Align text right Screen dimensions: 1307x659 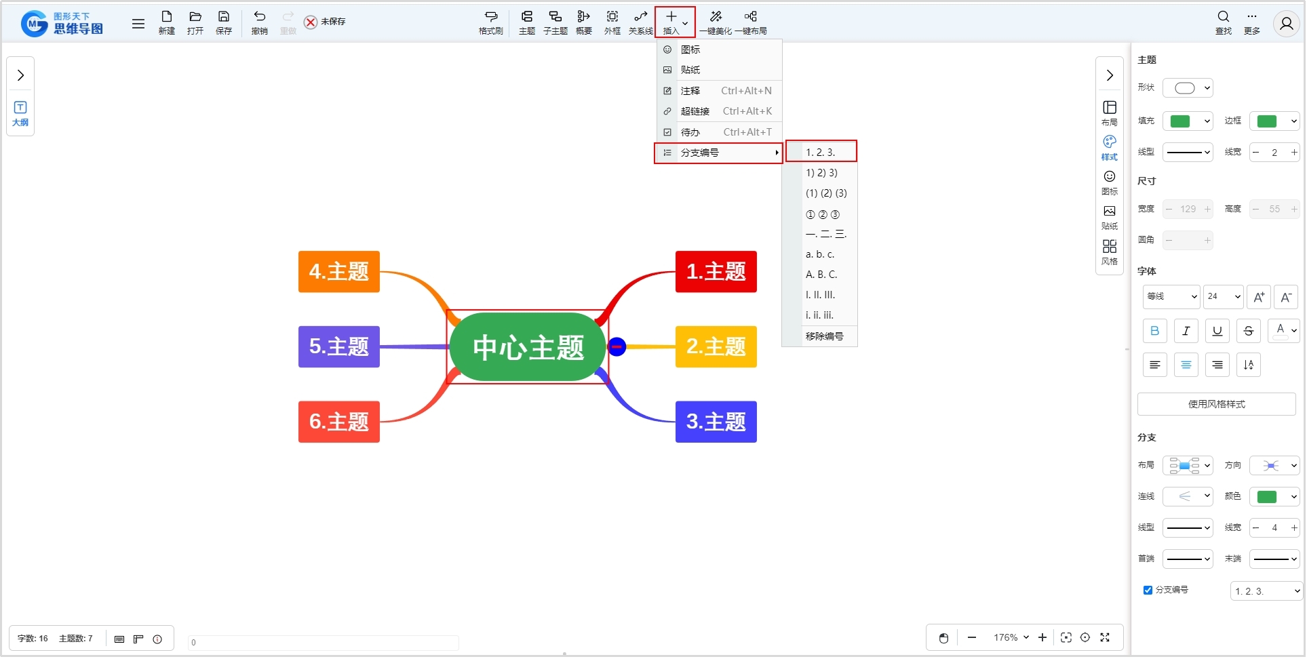point(1217,365)
